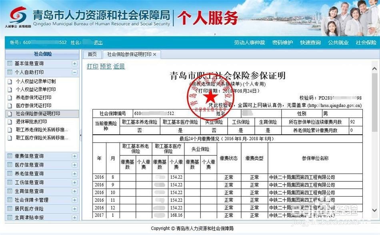Image resolution: width=380 pixels, height=235 pixels.
Task: Collapse the 个人自助打印 section
Action: (x=75, y=72)
